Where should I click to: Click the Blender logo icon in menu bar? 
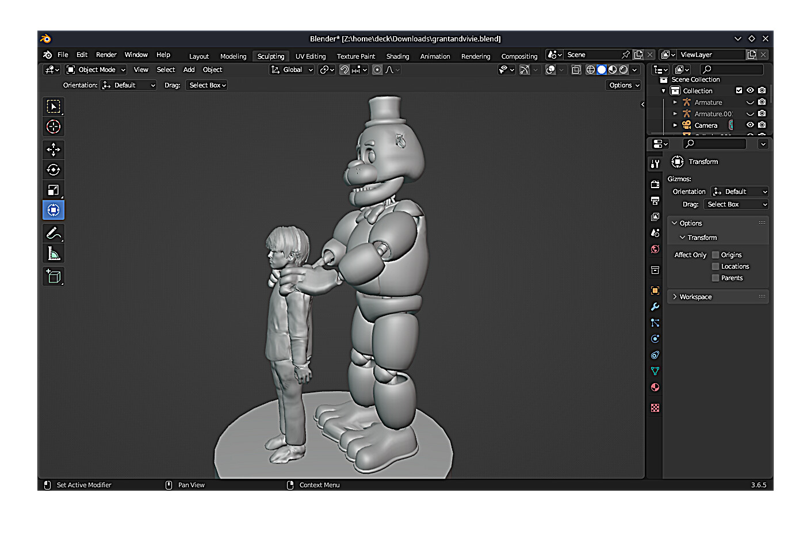pos(48,55)
